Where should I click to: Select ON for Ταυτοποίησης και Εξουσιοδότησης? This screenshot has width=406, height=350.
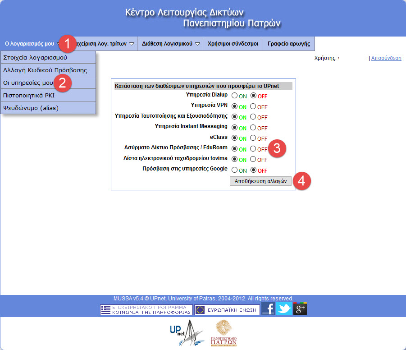coord(235,117)
